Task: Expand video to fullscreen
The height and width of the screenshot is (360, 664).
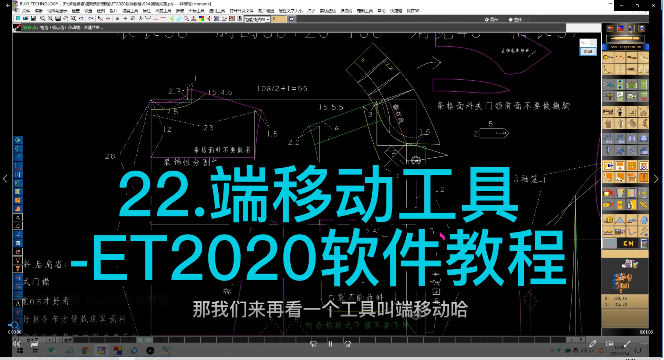Action: (x=627, y=344)
